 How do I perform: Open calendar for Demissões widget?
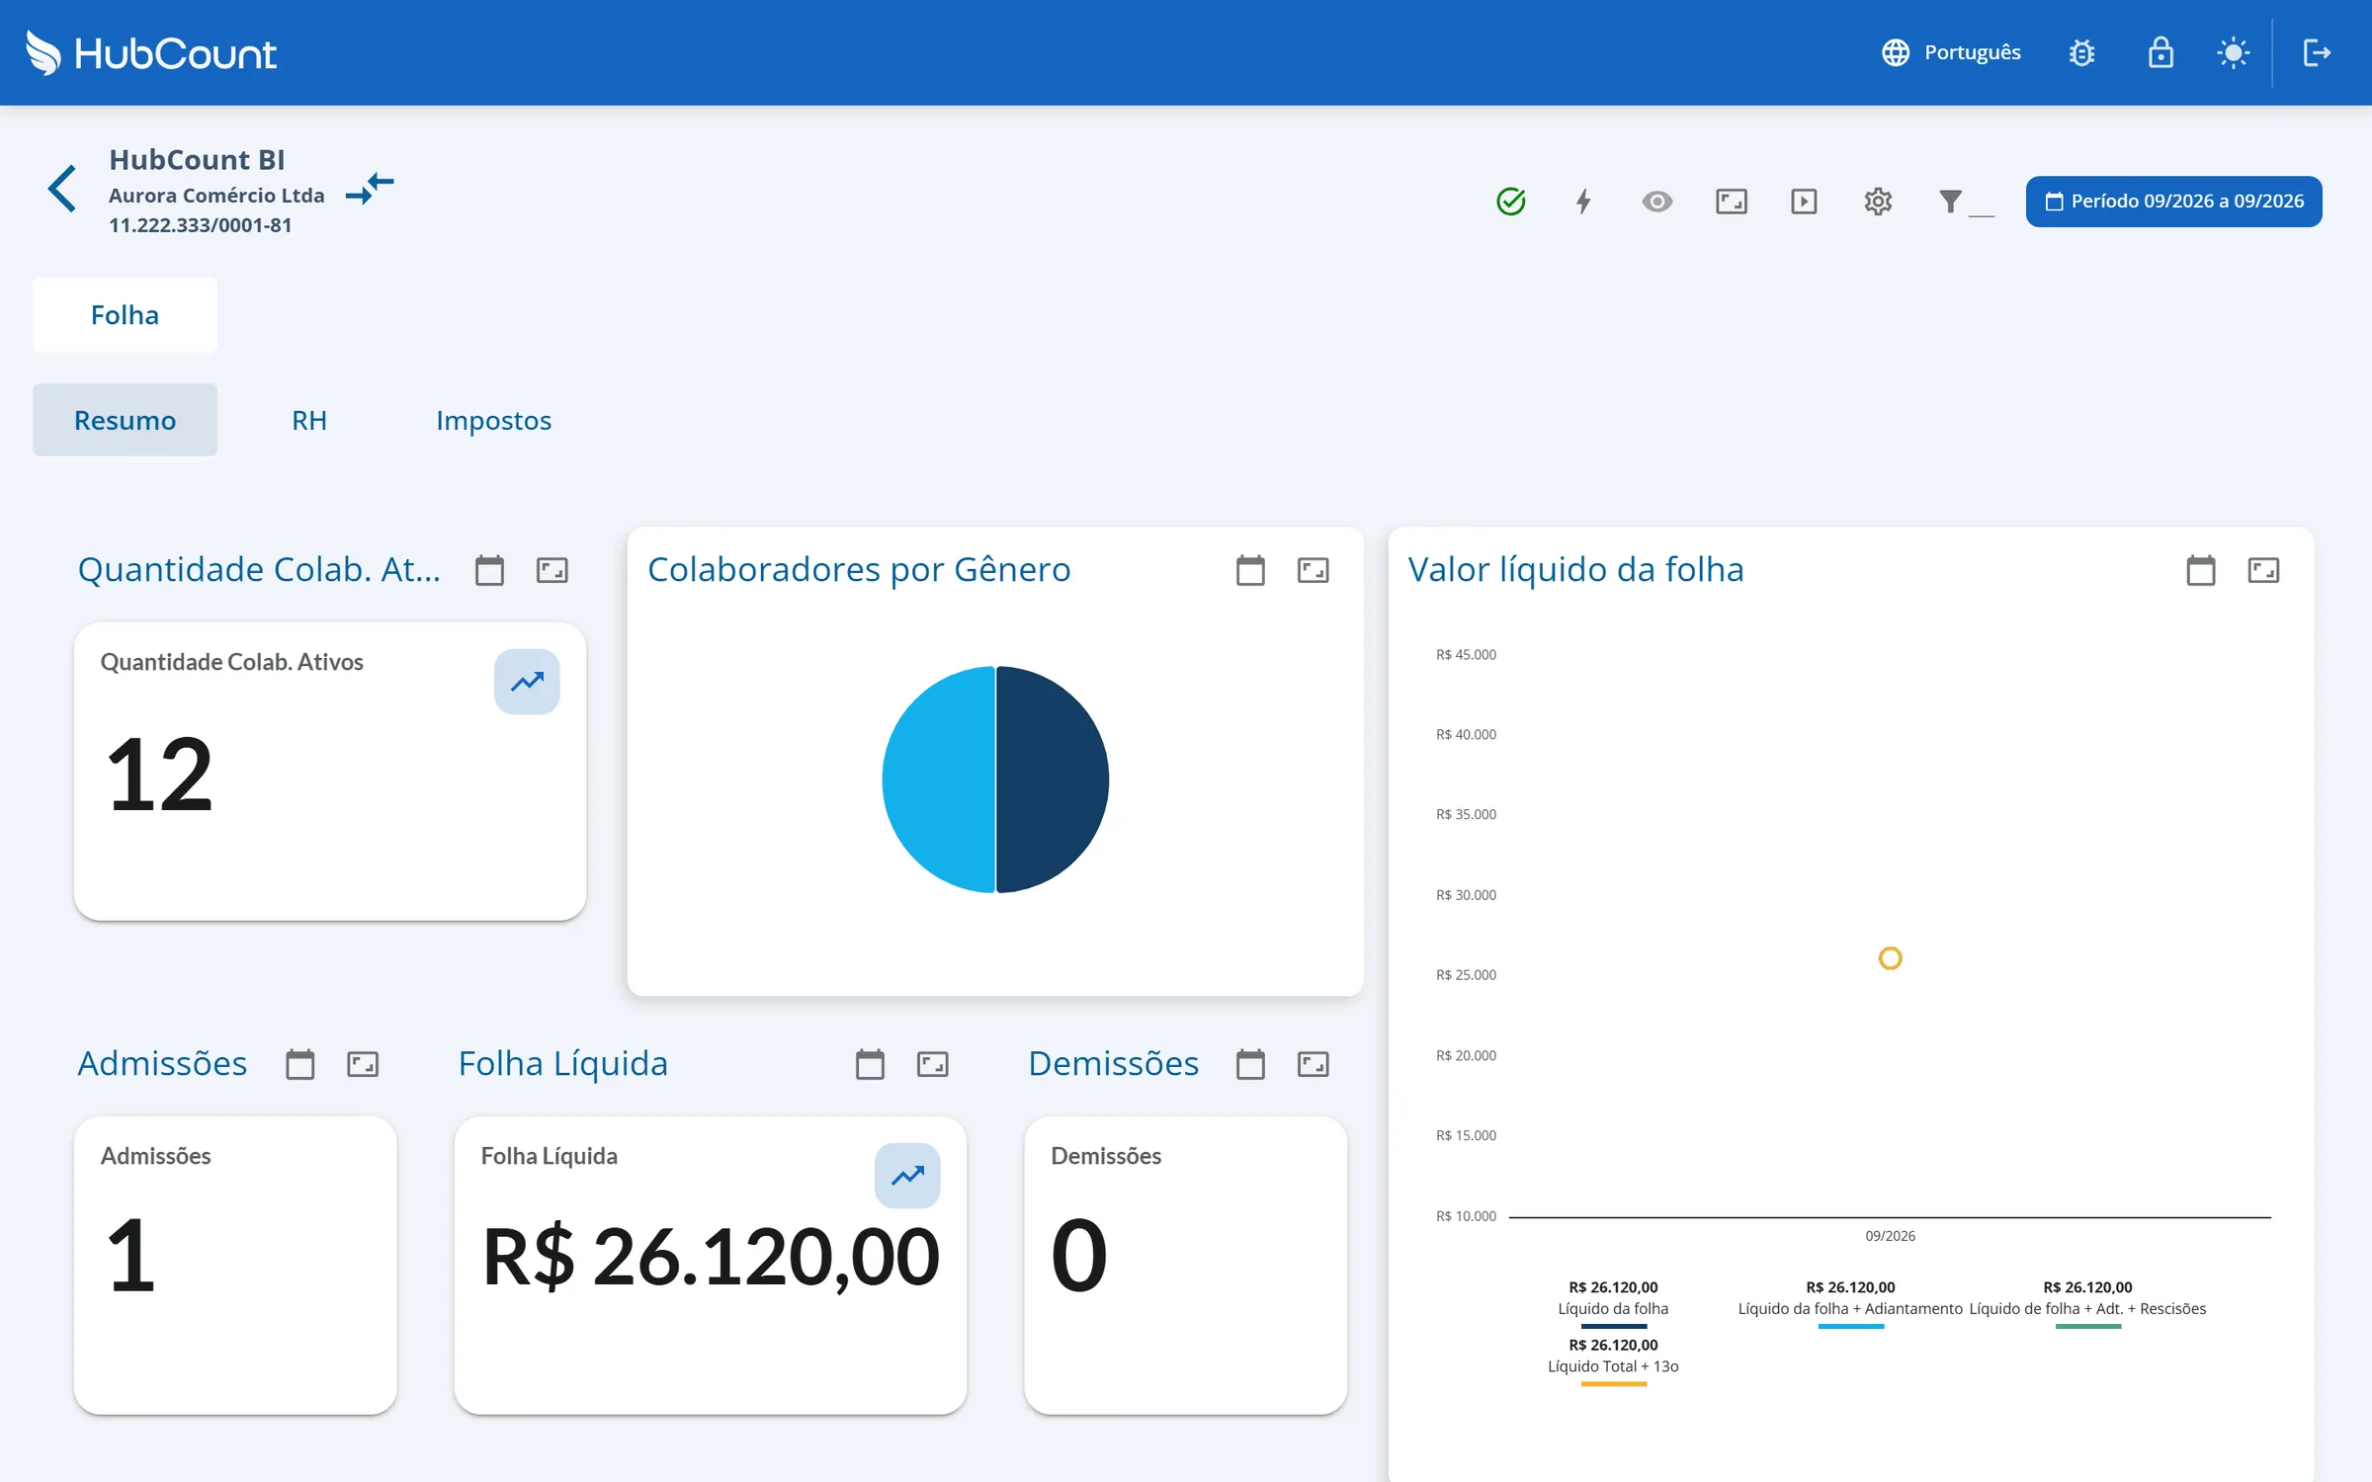point(1250,1064)
